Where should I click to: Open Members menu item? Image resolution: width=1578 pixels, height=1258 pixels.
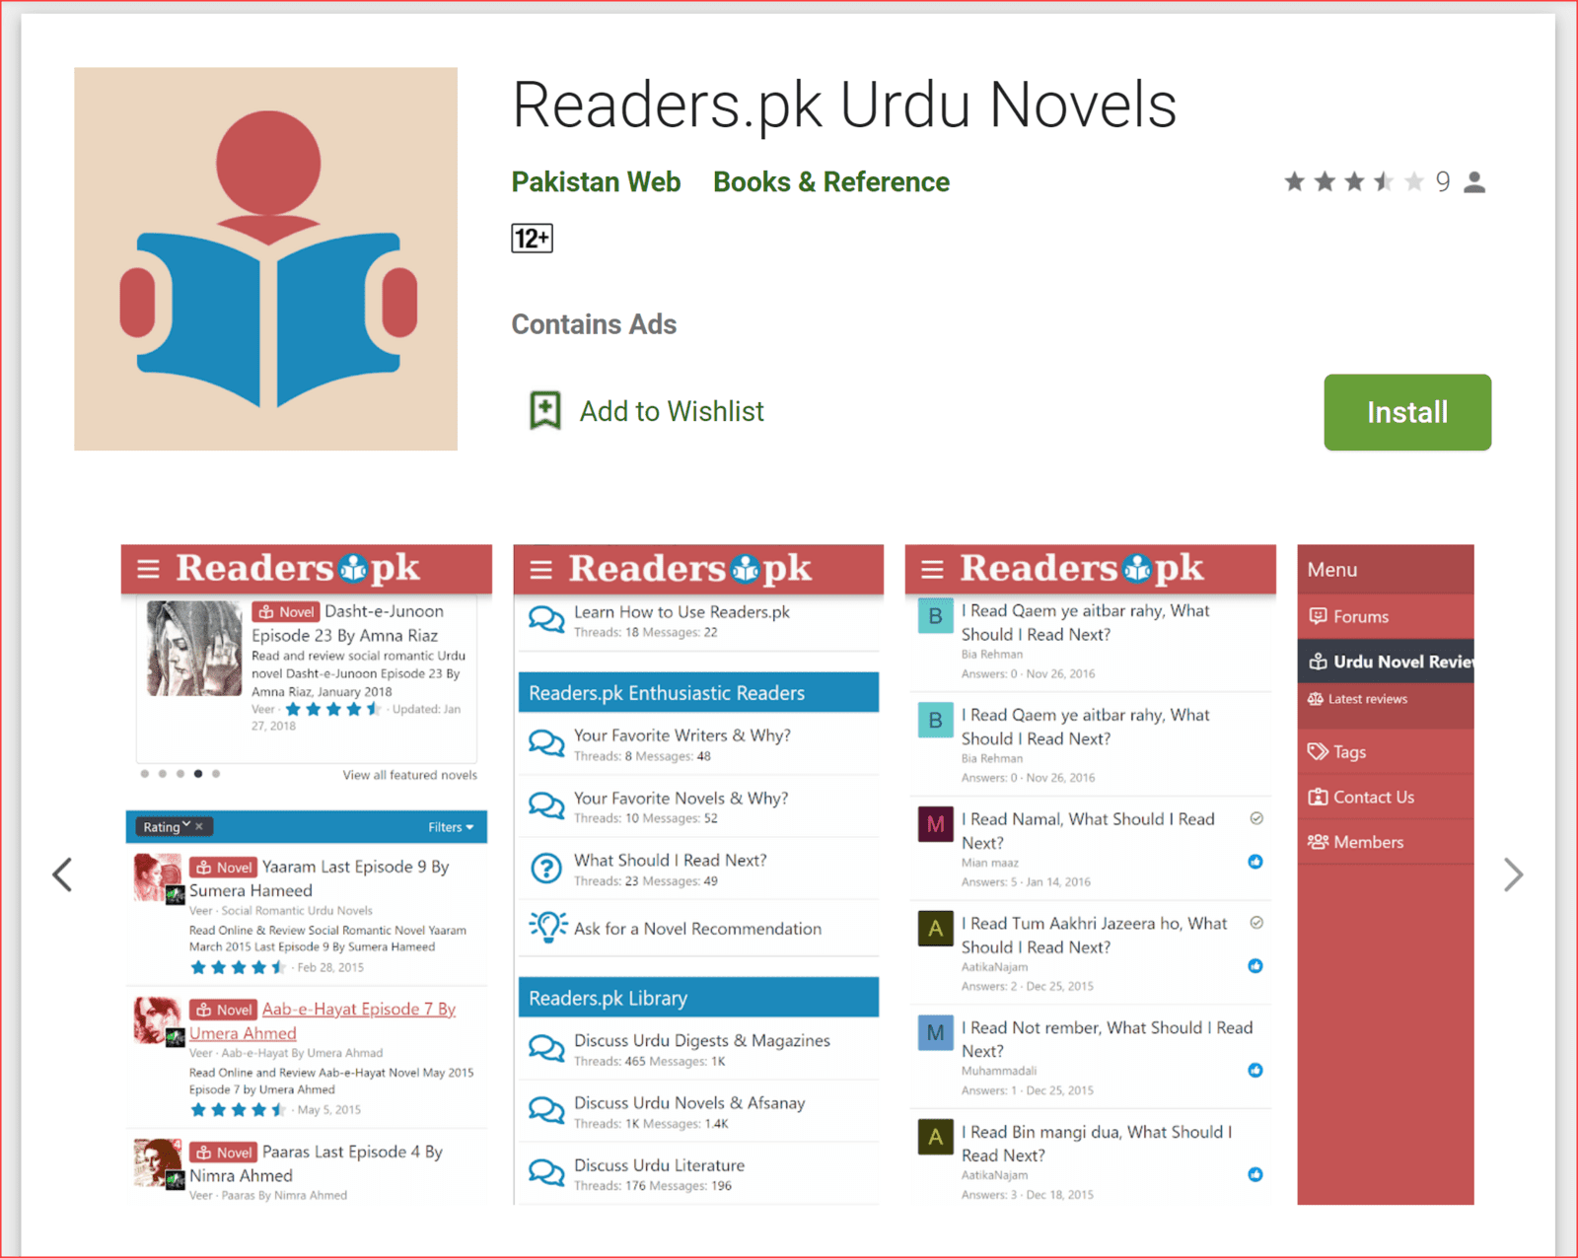pos(1385,842)
